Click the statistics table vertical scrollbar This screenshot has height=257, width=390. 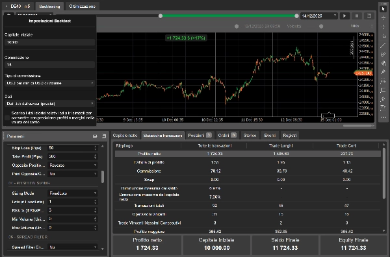[x=384, y=173]
